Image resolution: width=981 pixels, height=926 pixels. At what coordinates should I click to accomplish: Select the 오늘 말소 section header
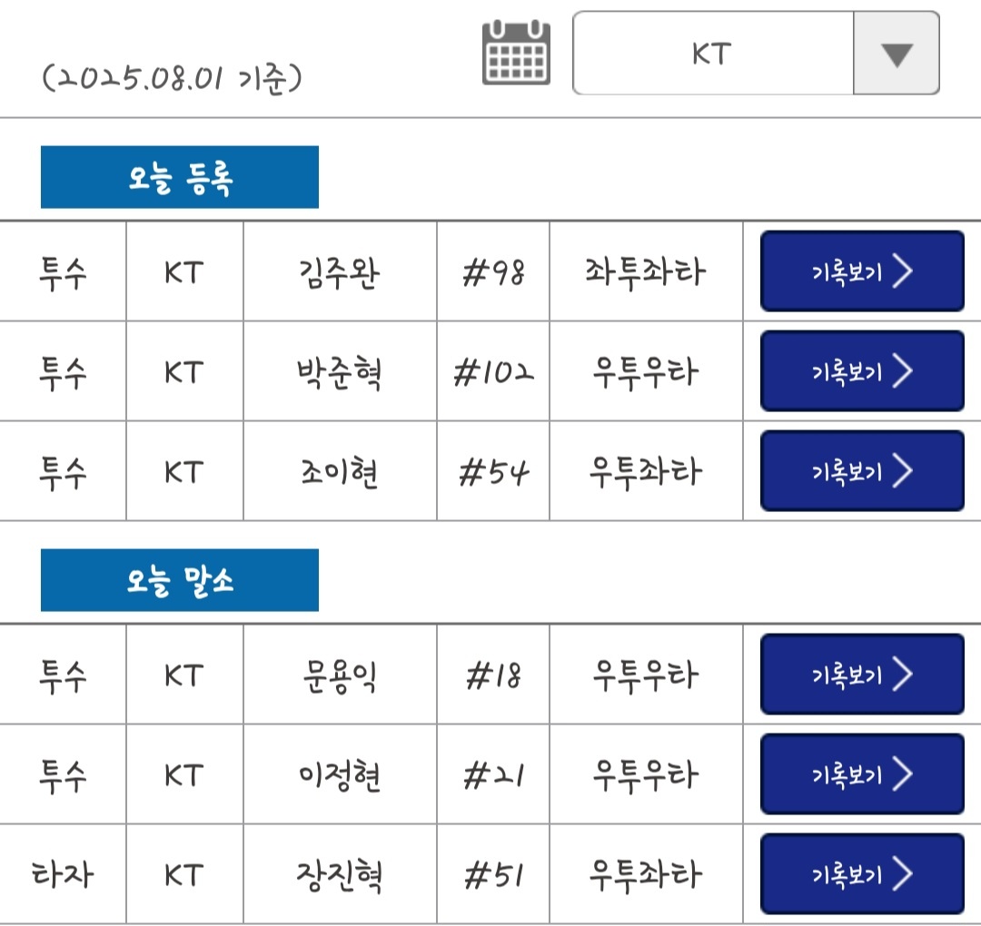pos(180,580)
